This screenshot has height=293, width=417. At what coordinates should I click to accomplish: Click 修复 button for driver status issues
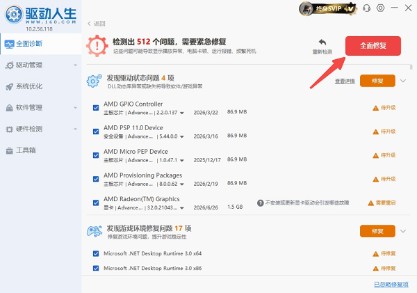(377, 81)
